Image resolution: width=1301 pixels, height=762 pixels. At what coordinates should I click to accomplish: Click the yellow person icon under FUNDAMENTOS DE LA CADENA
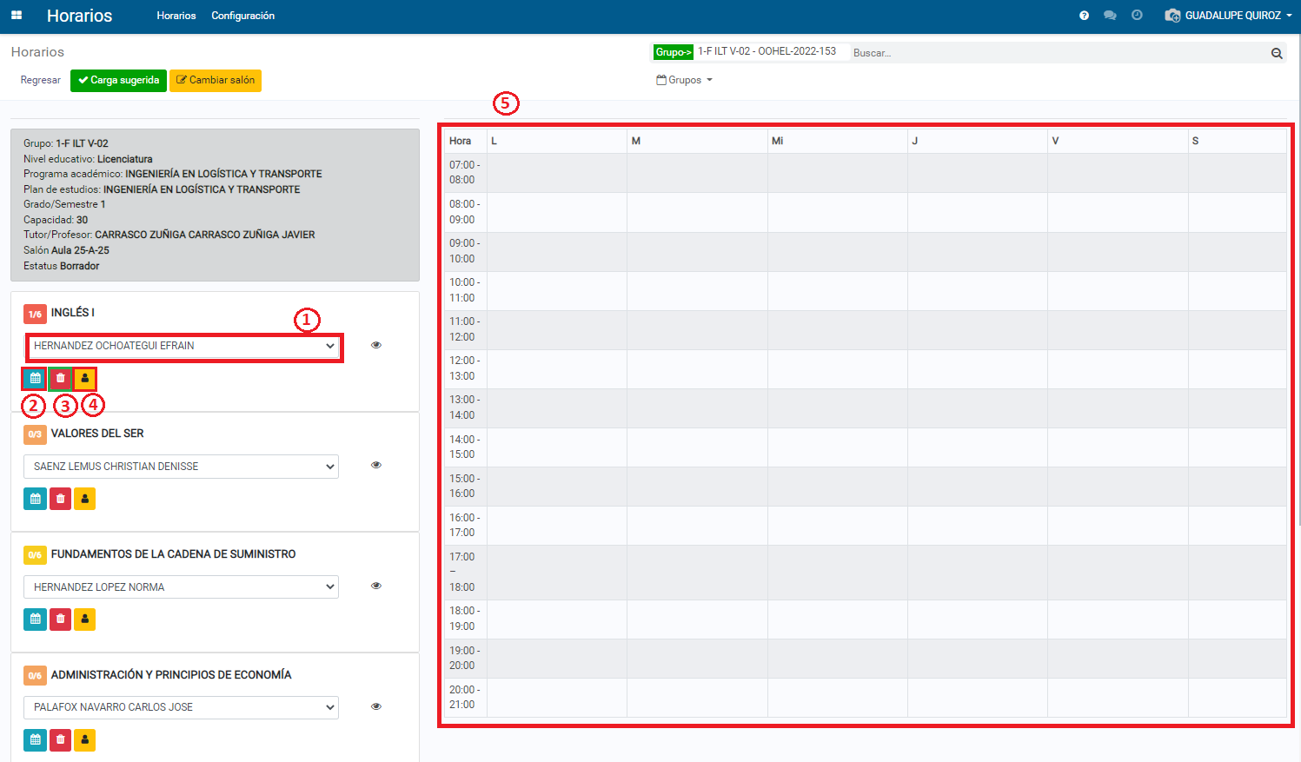[x=84, y=620]
